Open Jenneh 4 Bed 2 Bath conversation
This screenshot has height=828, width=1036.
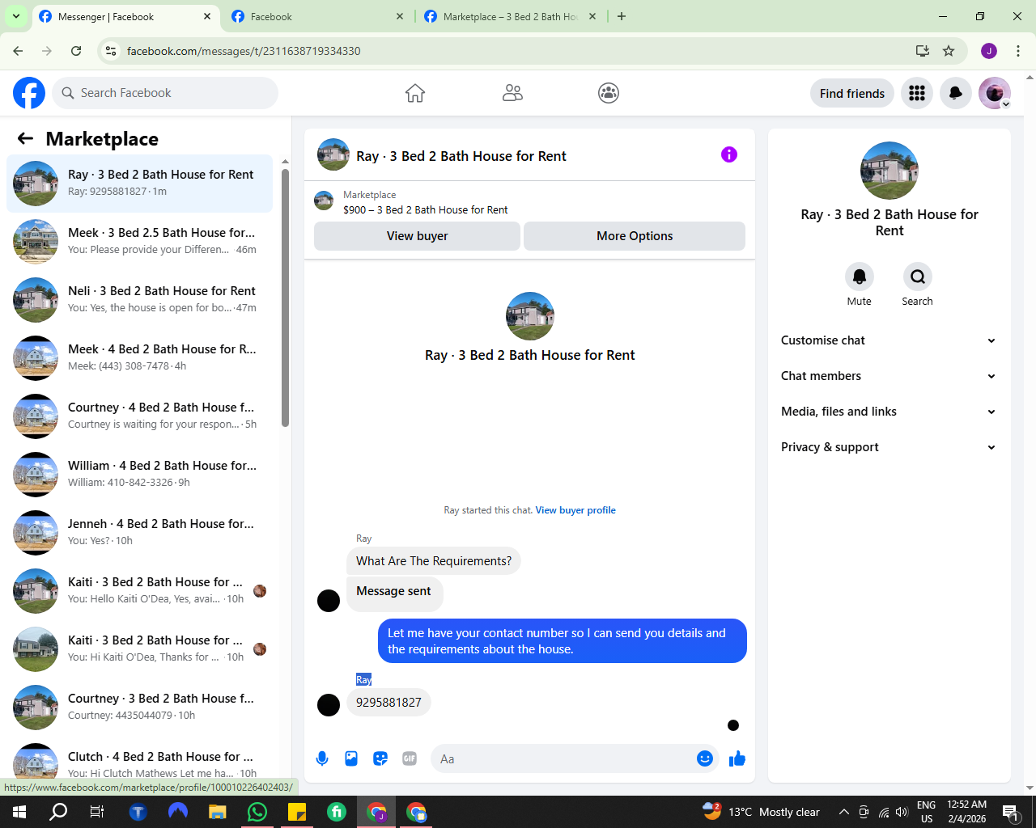point(140,533)
